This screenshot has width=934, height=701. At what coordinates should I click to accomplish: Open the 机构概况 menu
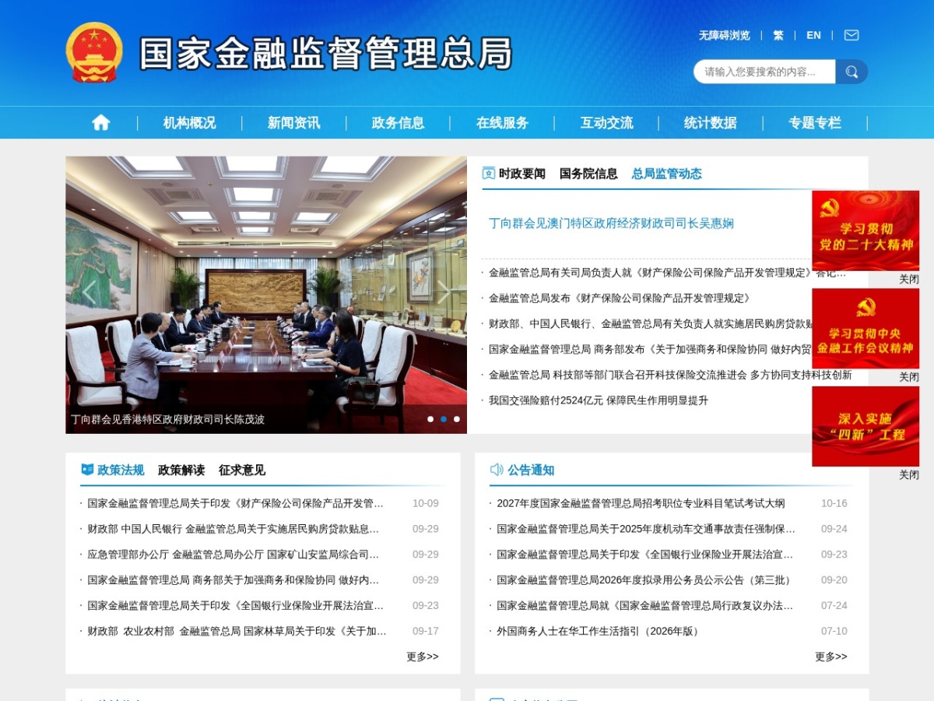[189, 122]
